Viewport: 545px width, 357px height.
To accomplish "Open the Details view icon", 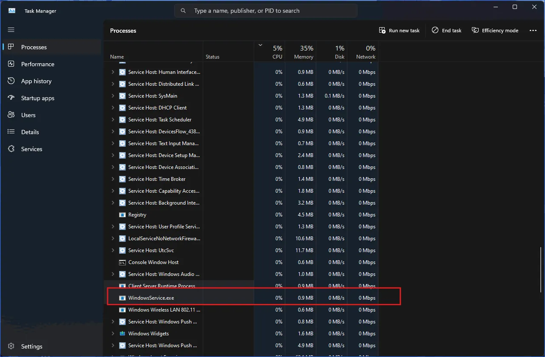I will click(11, 132).
